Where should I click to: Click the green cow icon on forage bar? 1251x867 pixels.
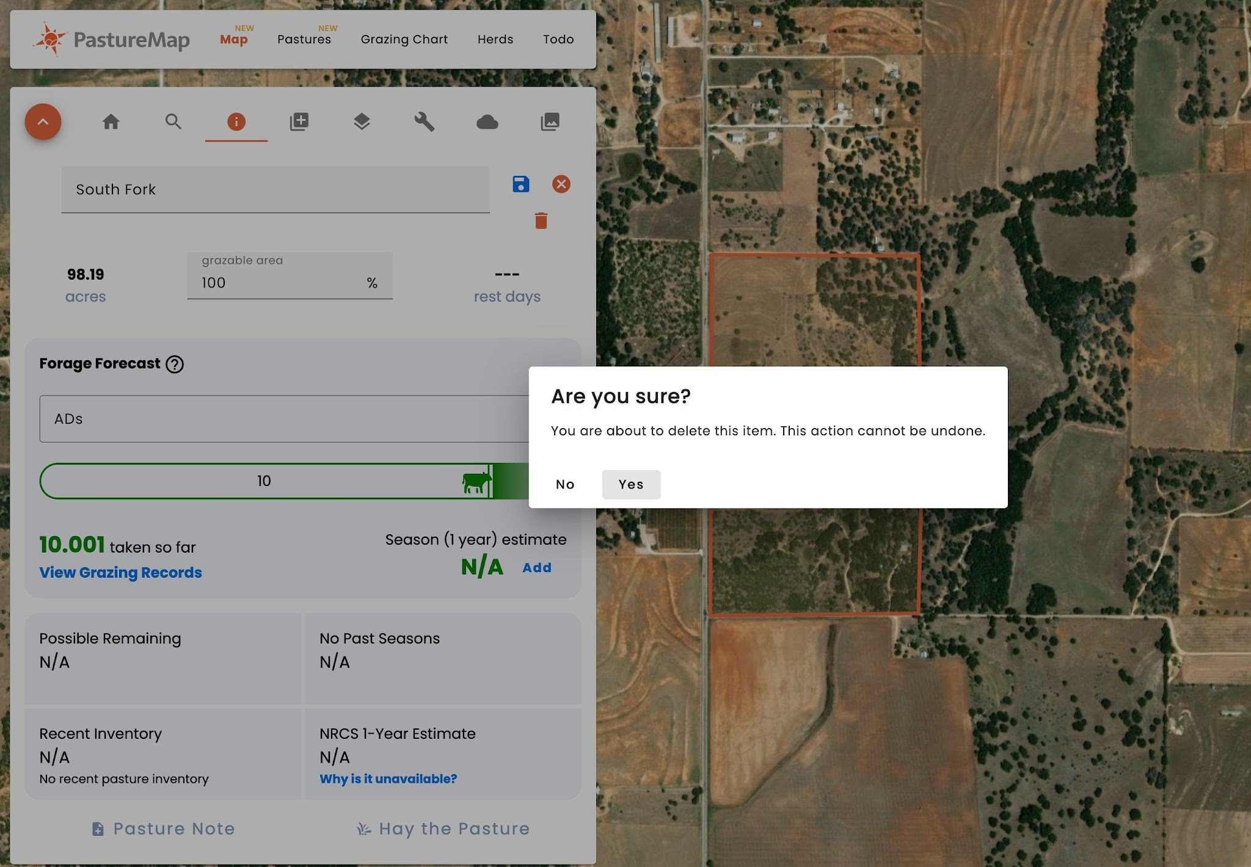(476, 482)
